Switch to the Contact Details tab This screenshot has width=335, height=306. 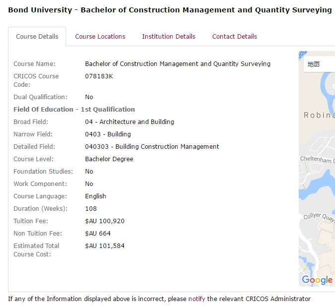pyautogui.click(x=235, y=37)
